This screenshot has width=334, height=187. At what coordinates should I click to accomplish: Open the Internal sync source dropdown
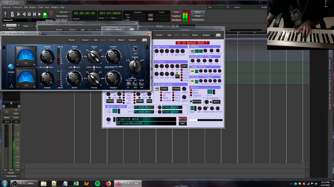tap(63, 12)
